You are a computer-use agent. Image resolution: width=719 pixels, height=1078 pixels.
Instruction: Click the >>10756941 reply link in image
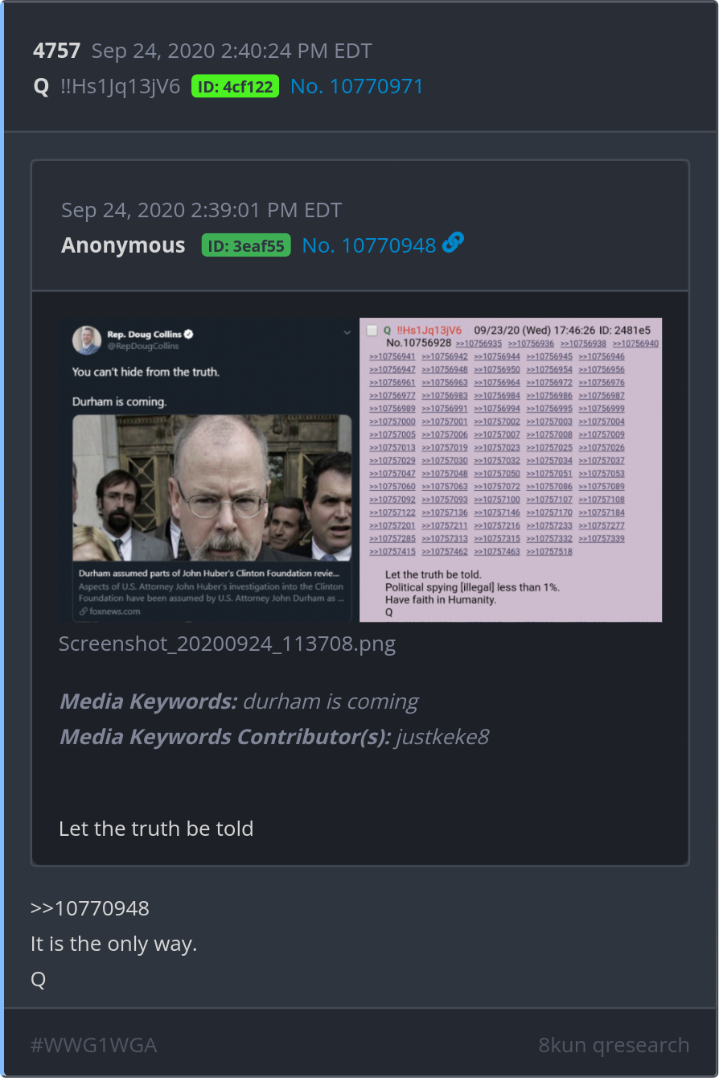[392, 356]
